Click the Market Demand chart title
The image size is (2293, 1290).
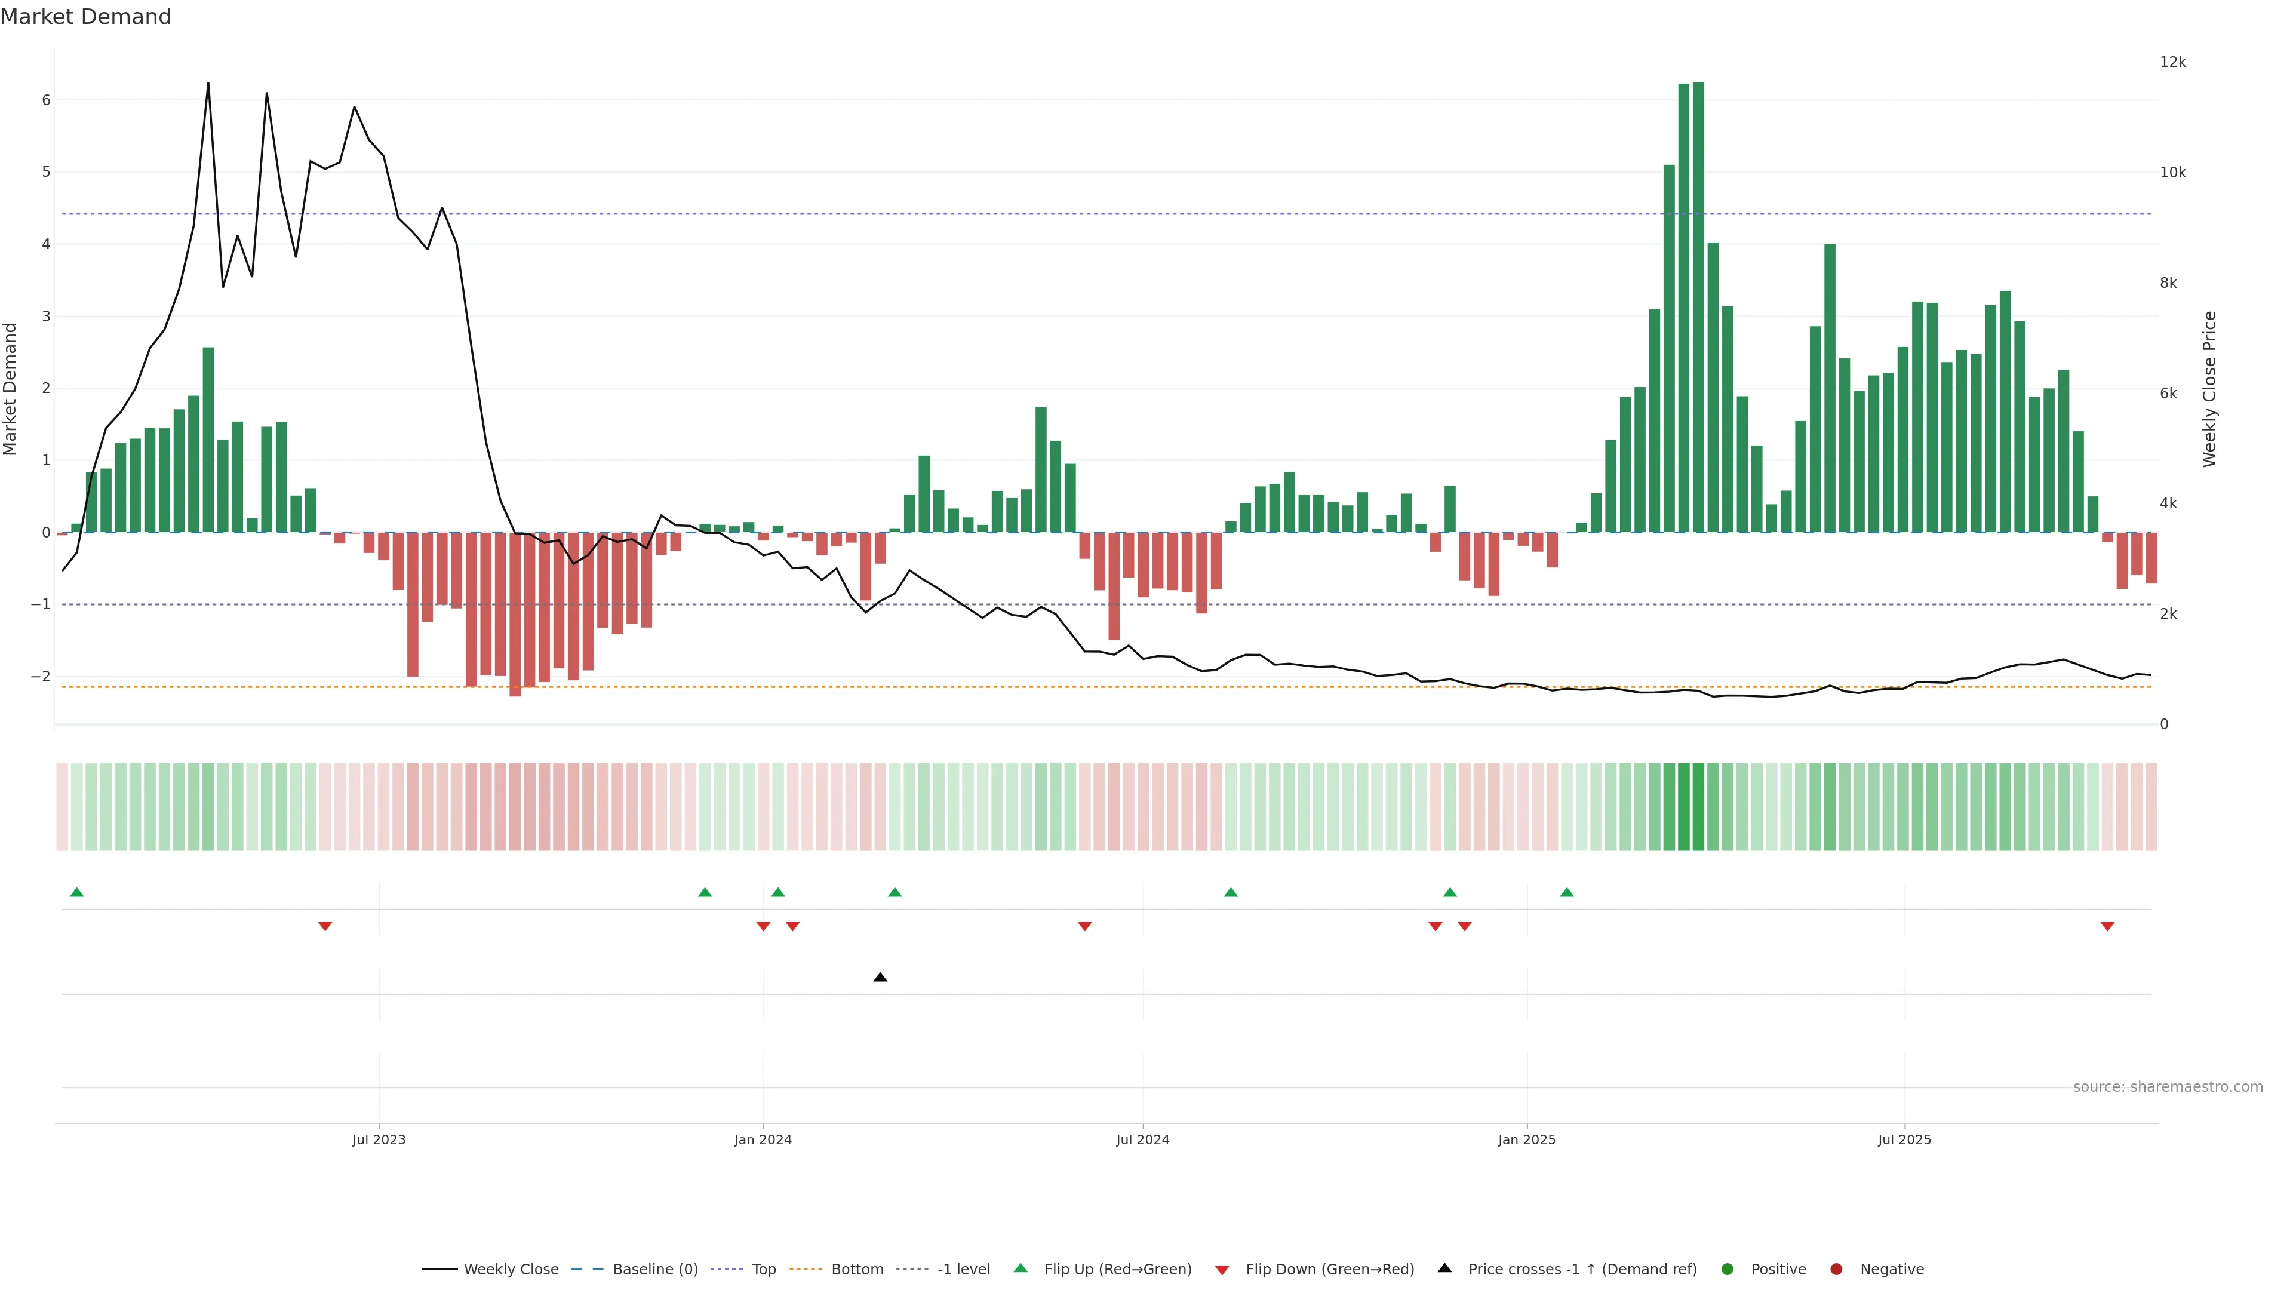85,17
